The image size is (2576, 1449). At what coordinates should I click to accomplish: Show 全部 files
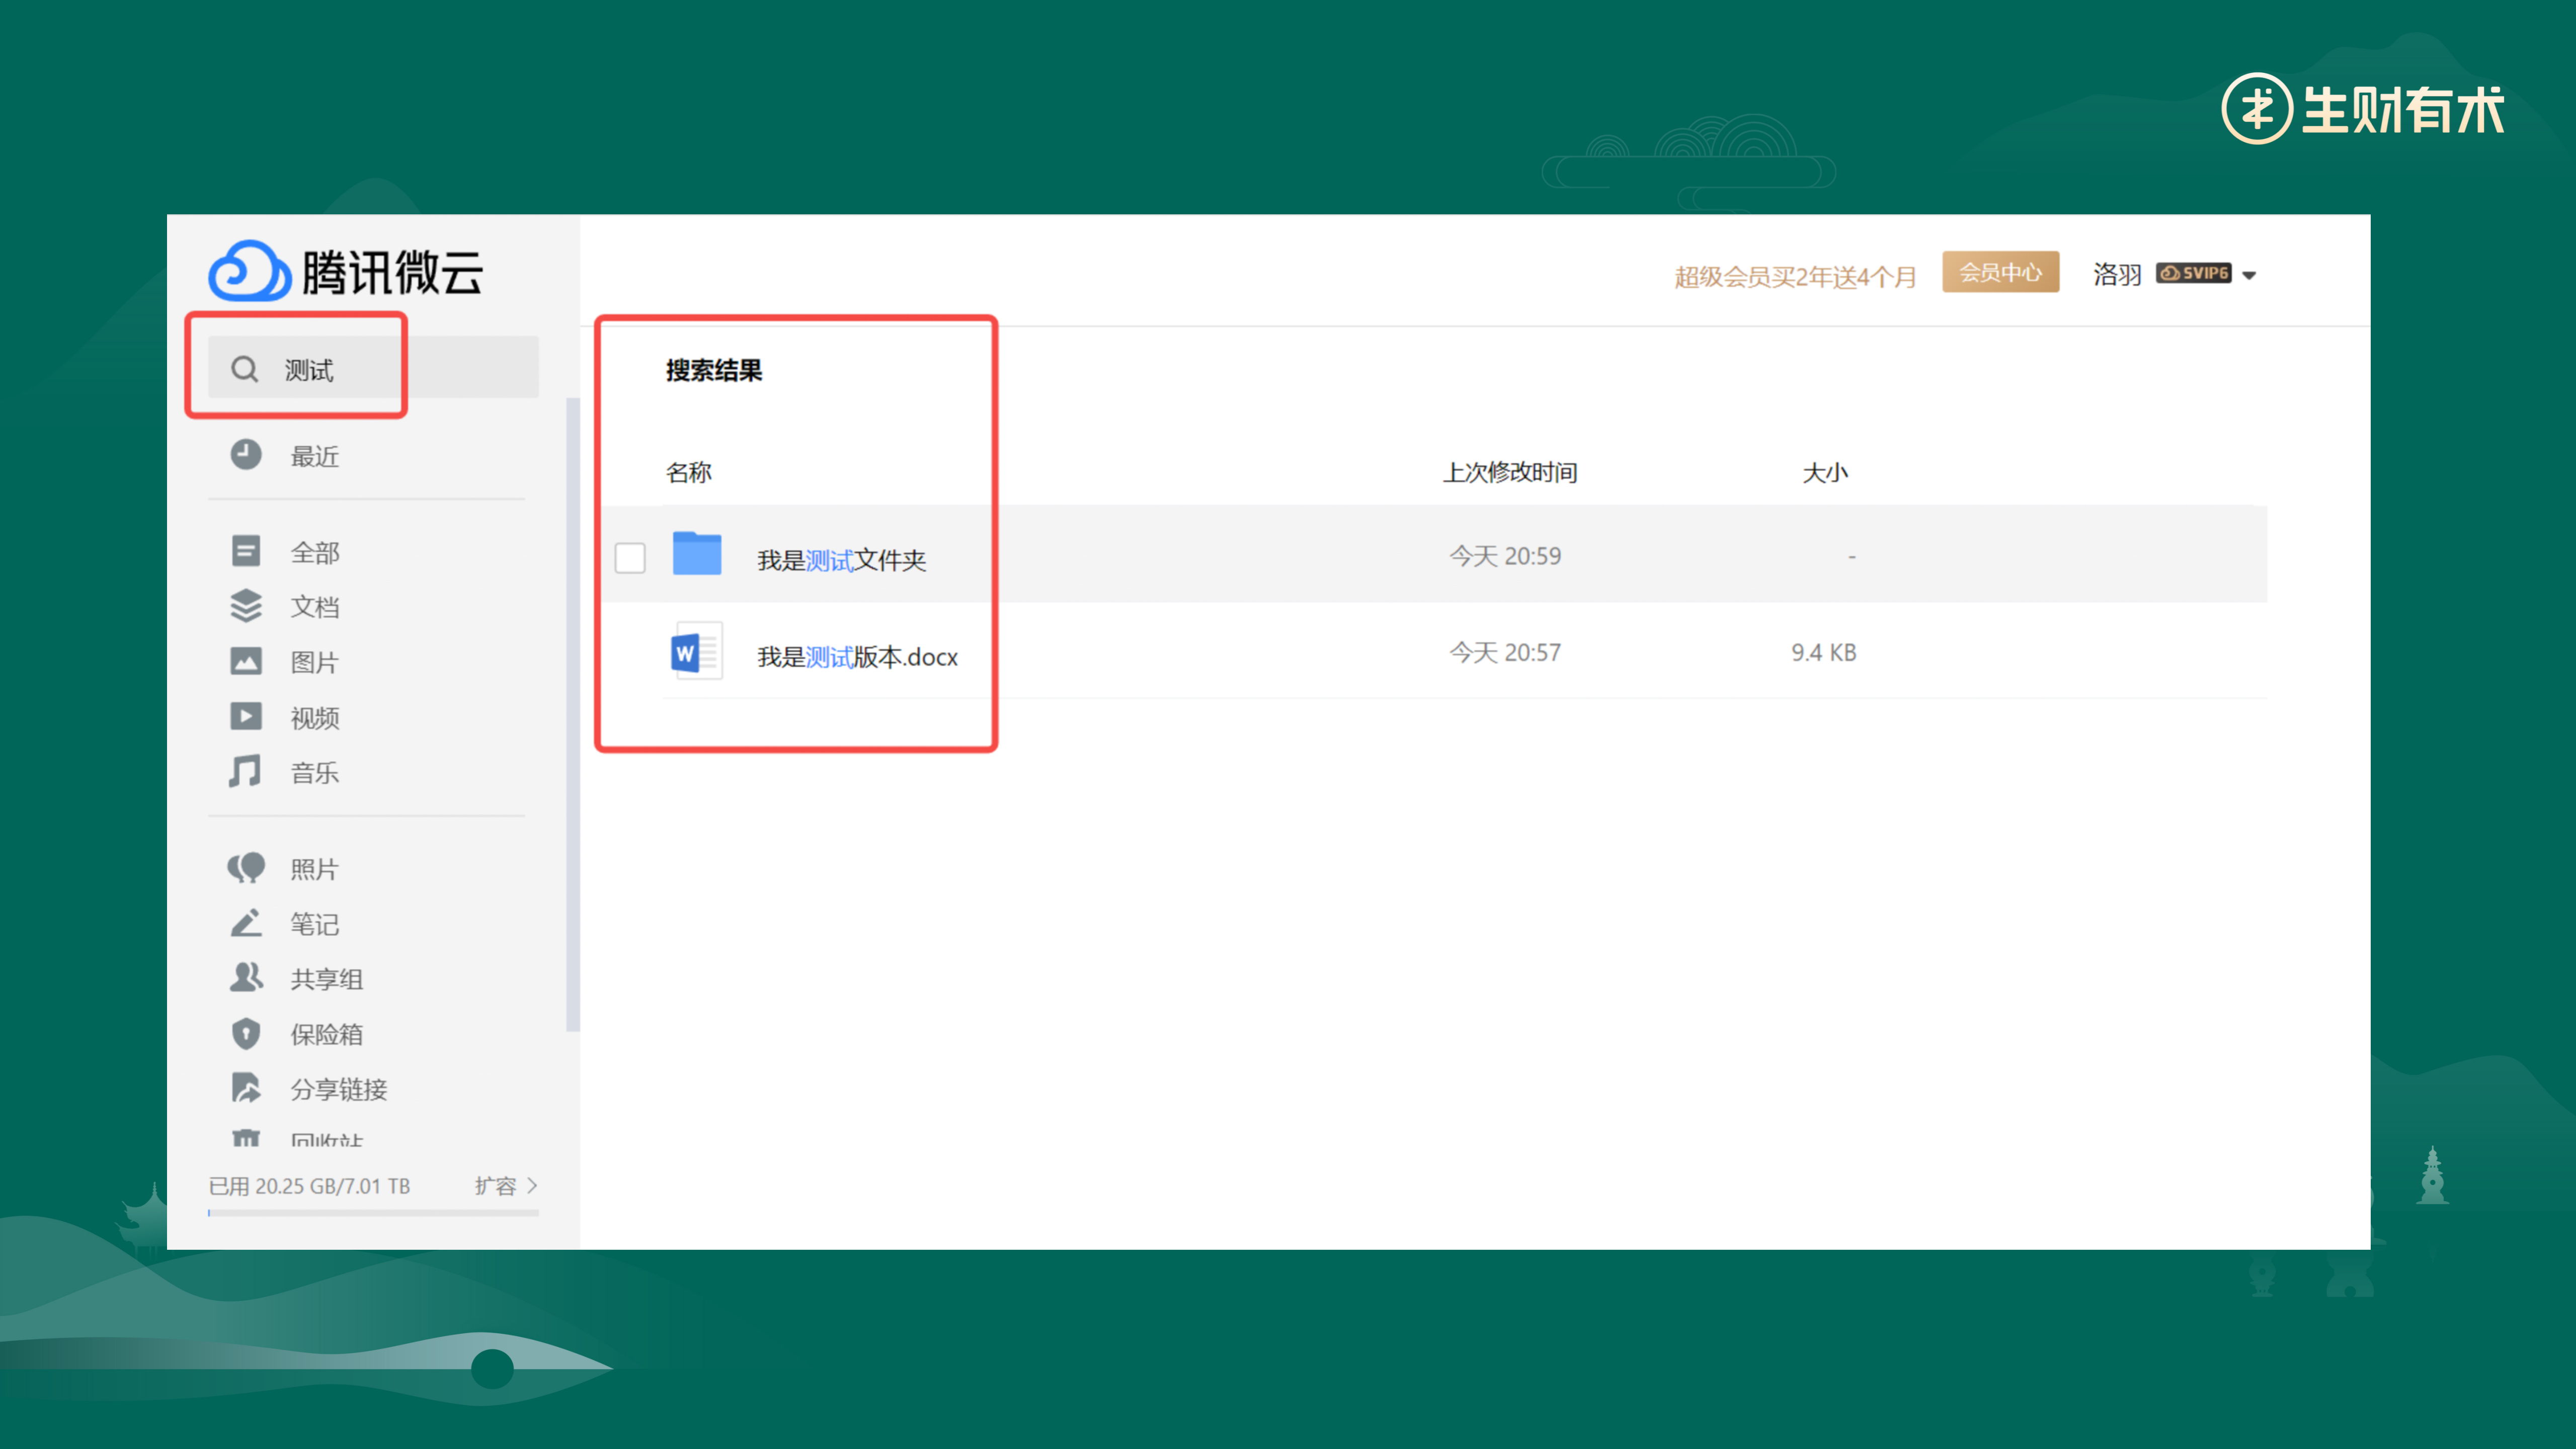(x=314, y=552)
